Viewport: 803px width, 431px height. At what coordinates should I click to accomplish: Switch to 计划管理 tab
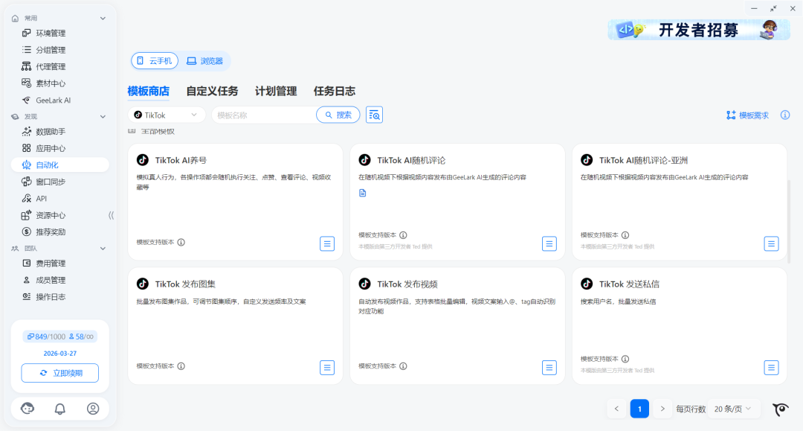[276, 92]
